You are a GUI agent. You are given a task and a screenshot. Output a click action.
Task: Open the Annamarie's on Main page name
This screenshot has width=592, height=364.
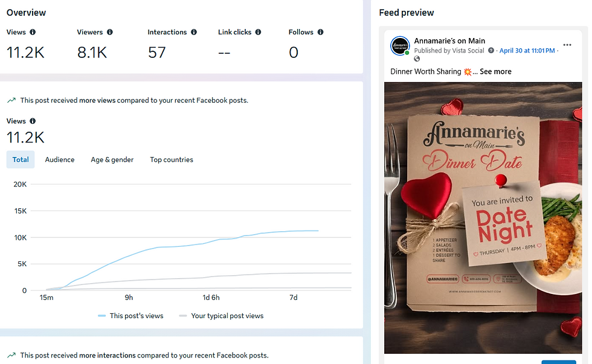point(449,40)
